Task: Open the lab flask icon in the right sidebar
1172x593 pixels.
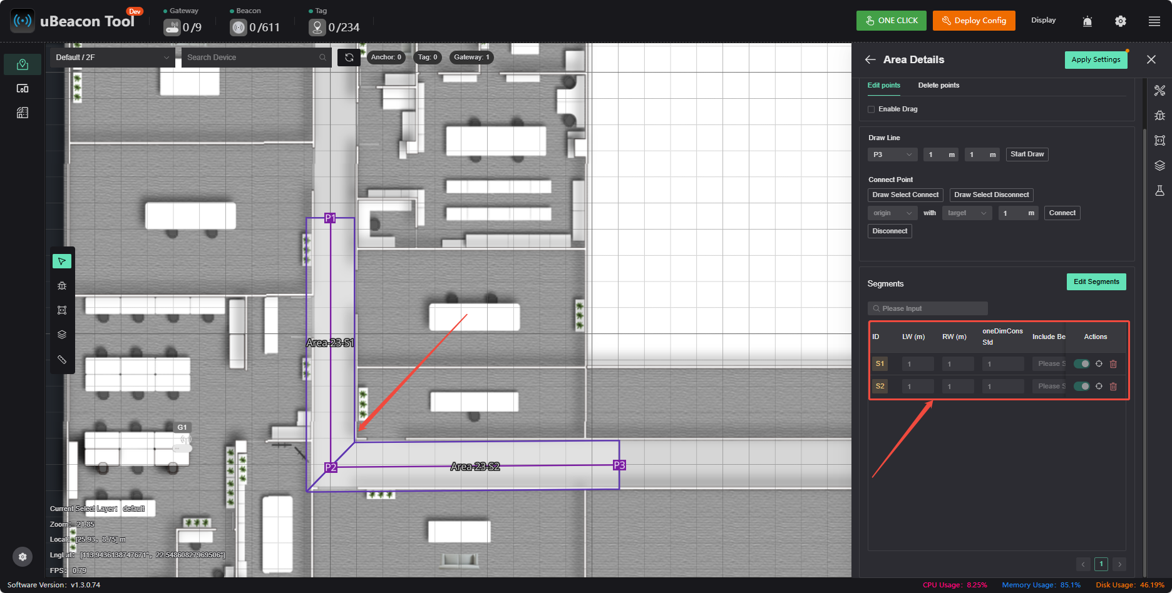Action: tap(1160, 191)
